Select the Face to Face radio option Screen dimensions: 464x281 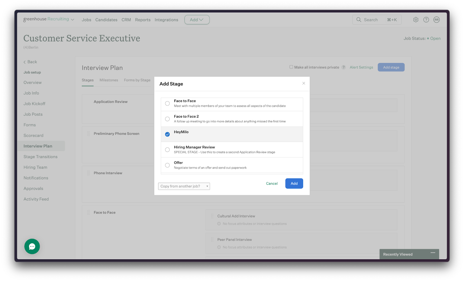tap(167, 103)
